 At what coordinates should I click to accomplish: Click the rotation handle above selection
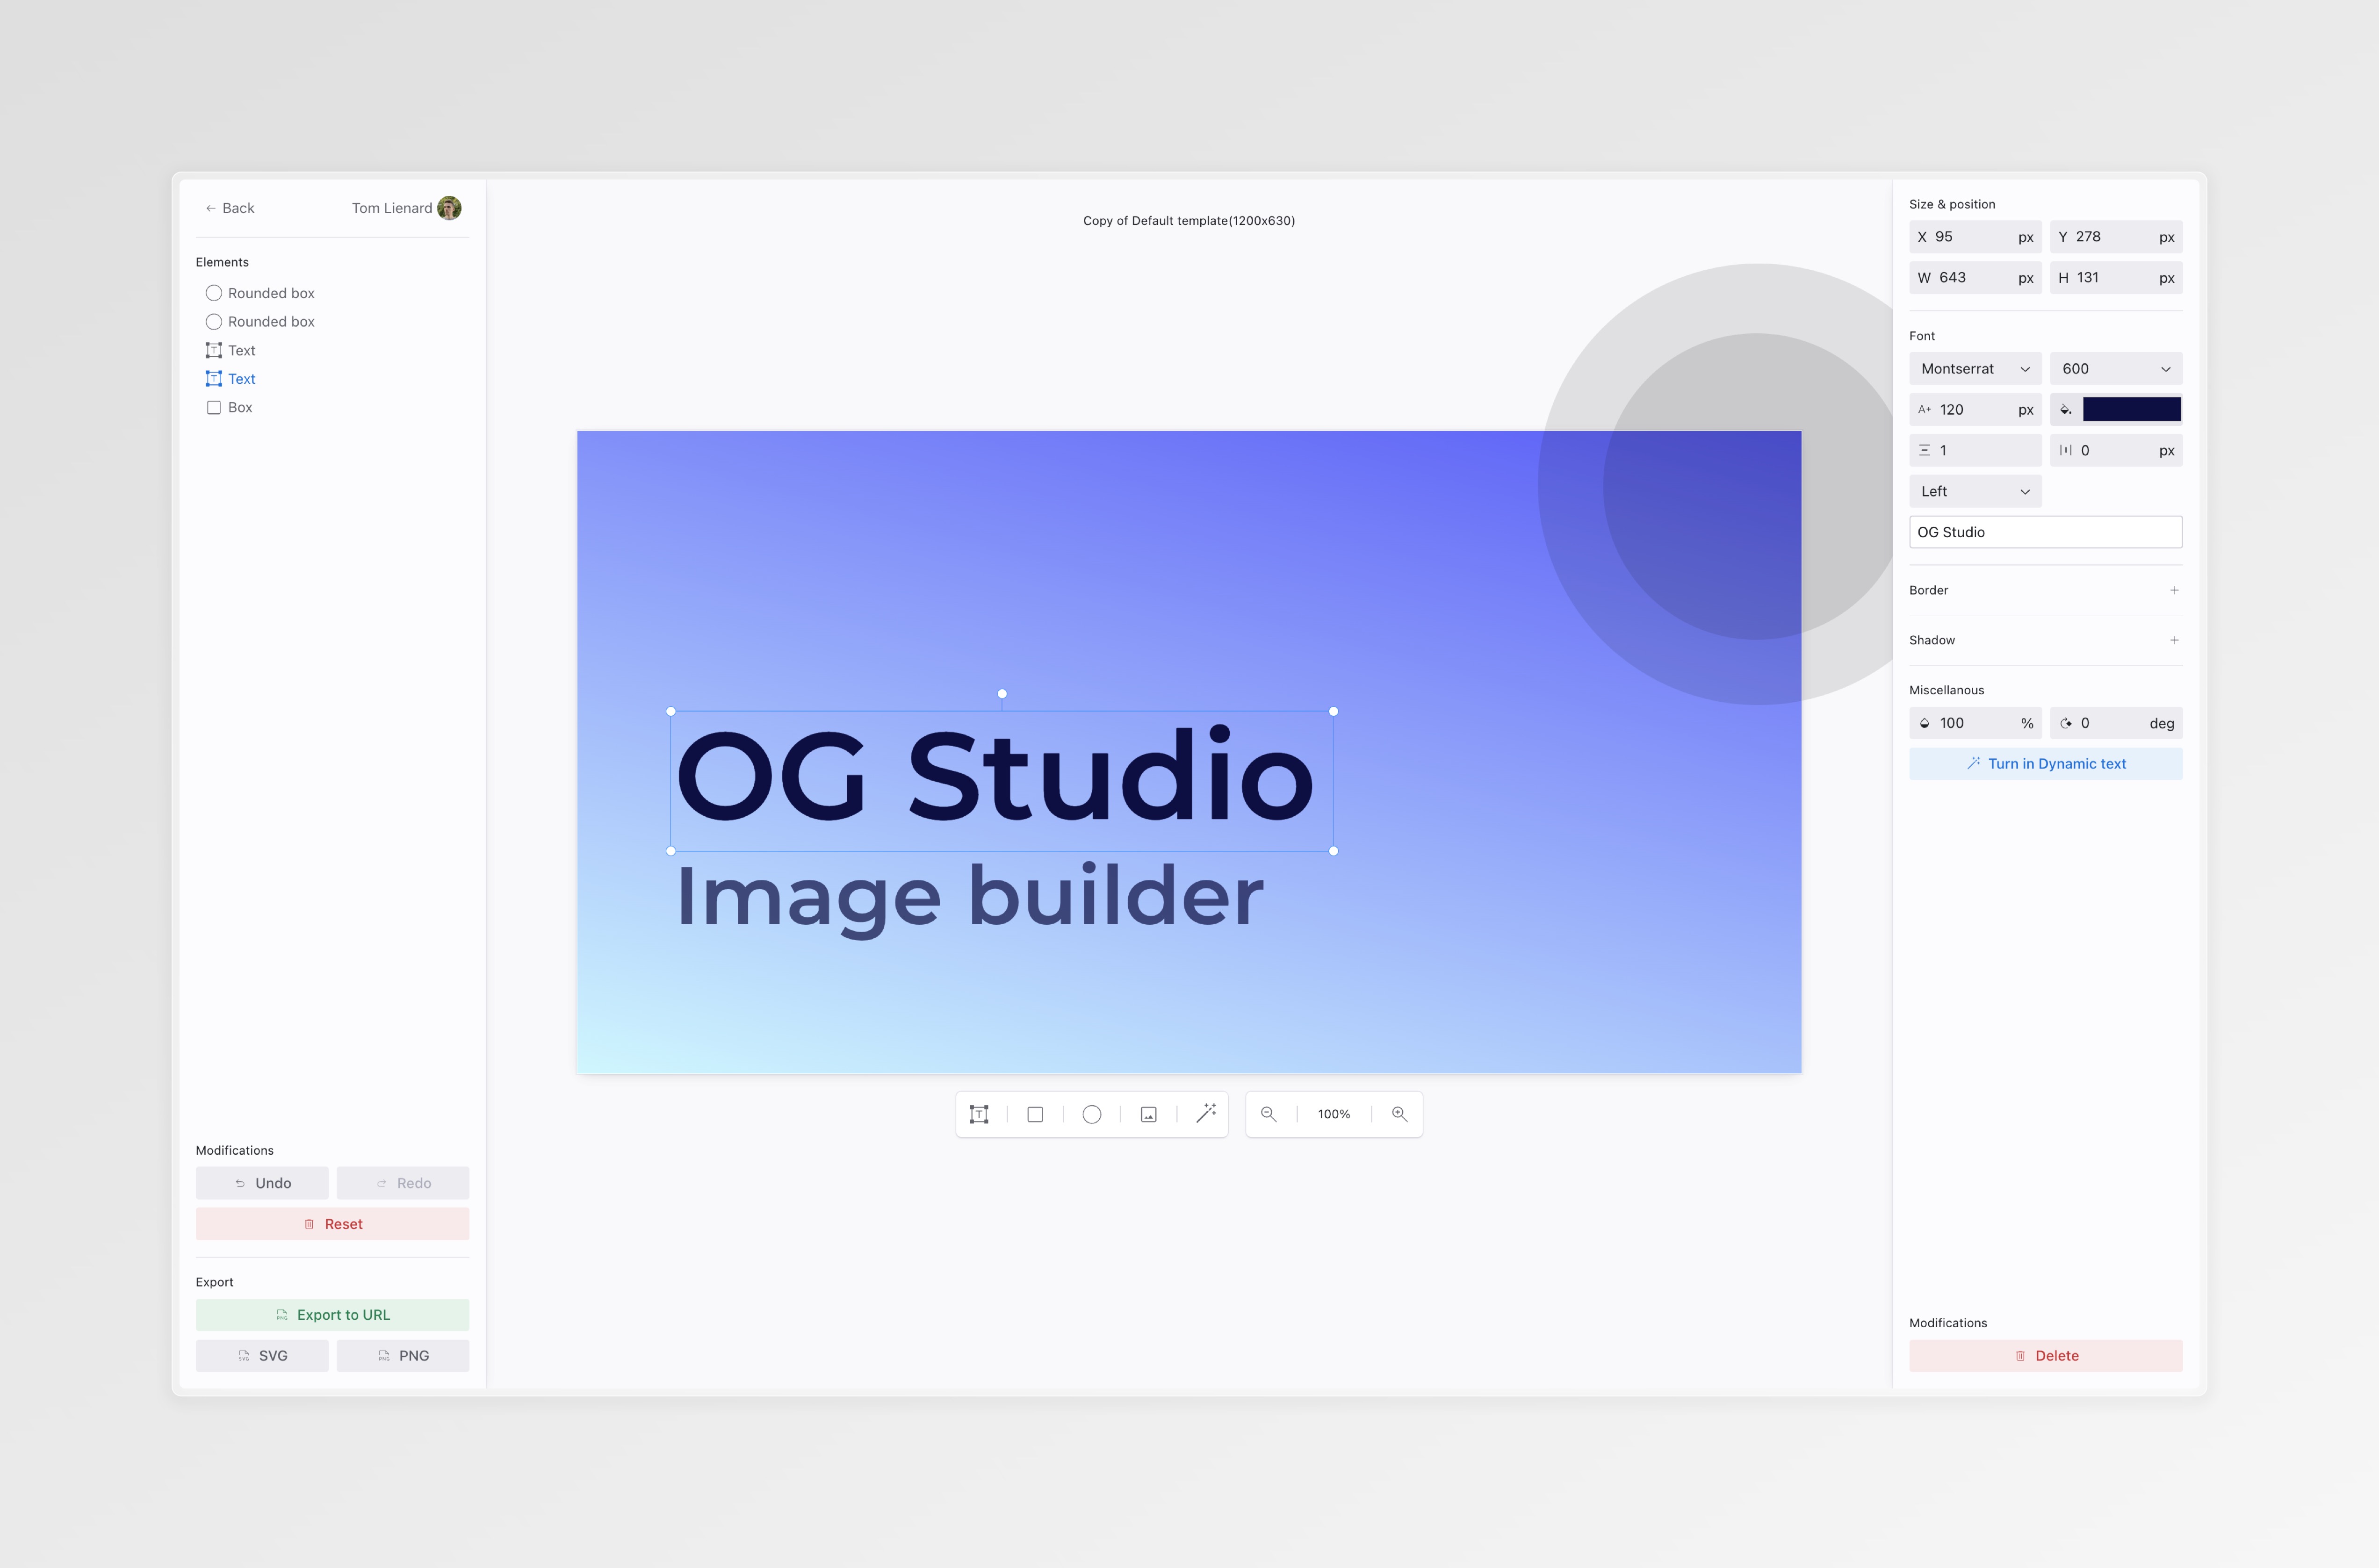pos(1002,694)
